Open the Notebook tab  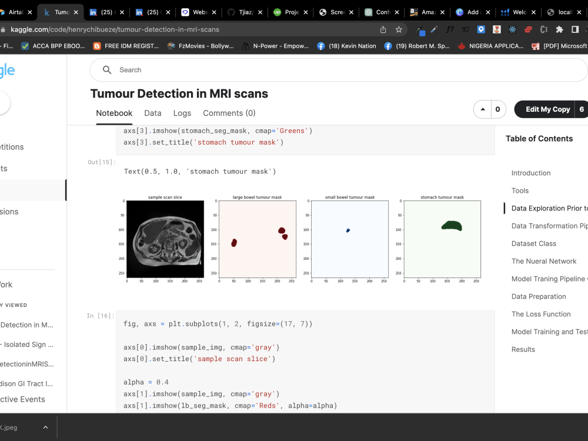click(114, 113)
